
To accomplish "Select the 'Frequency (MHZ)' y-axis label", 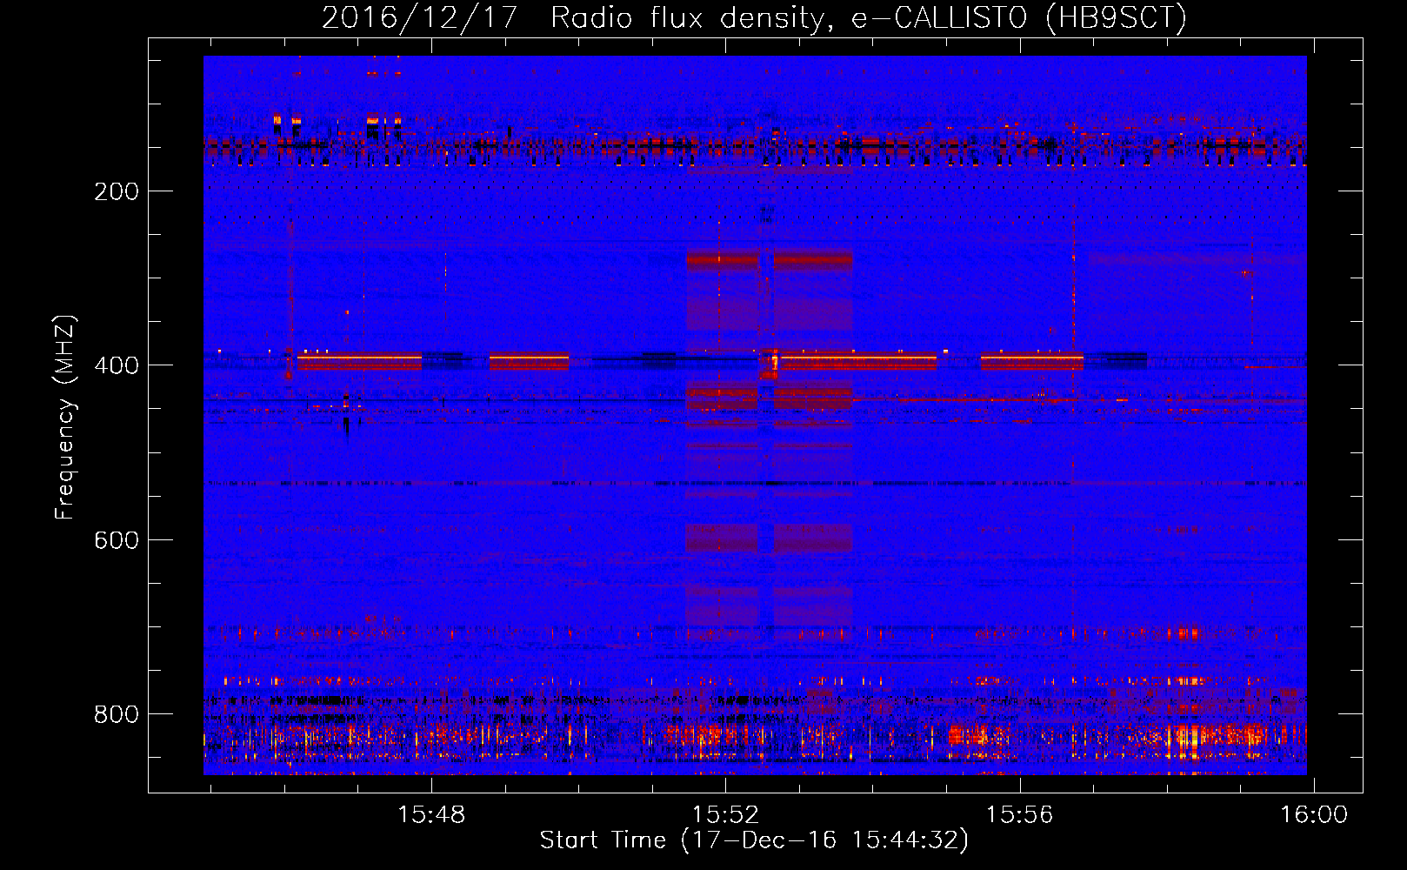I will click(x=65, y=417).
